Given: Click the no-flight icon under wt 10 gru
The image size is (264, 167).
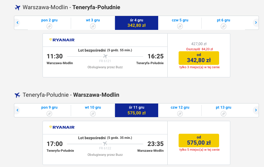Looking at the screenshot, I should pyautogui.click(x=93, y=114).
